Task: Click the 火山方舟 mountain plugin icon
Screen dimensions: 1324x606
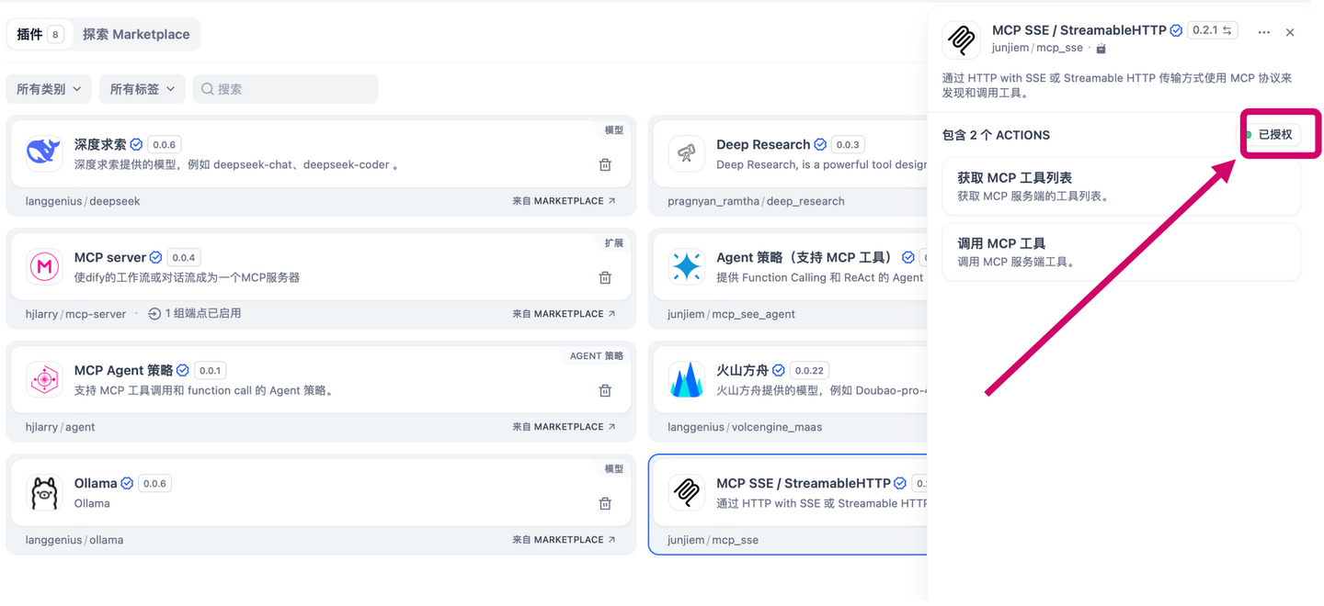Action: click(686, 379)
